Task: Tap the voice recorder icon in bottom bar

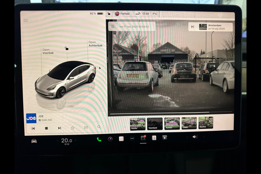Action: pyautogui.click(x=110, y=139)
